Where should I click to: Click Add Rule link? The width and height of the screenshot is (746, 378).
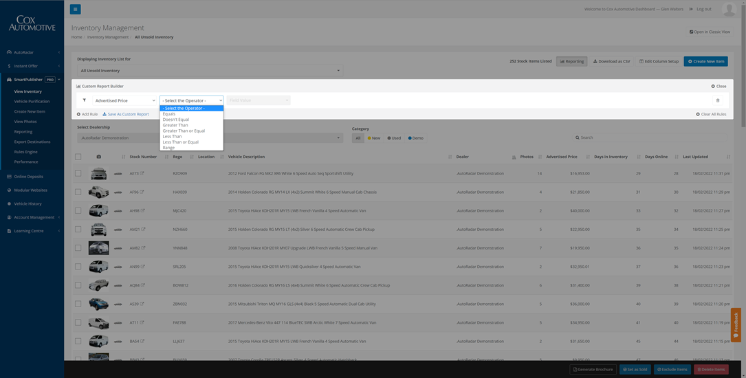click(x=87, y=114)
